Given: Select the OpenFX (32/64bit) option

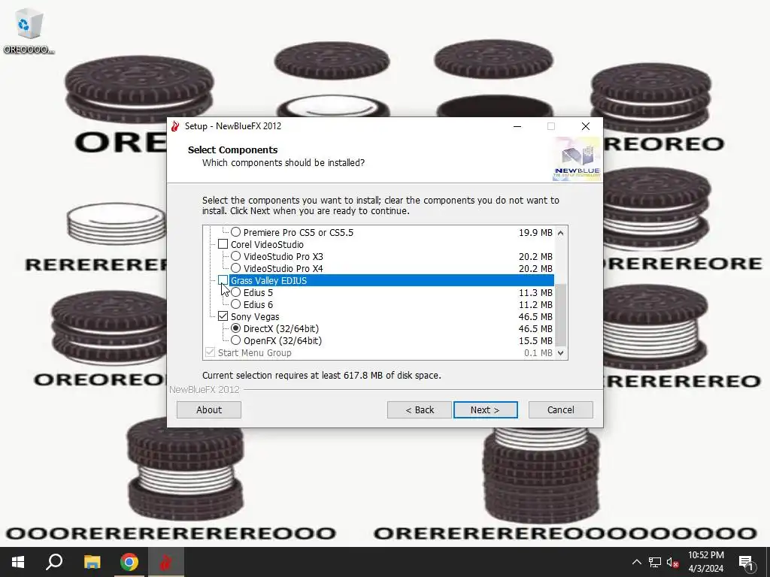Looking at the screenshot, I should click(x=235, y=340).
